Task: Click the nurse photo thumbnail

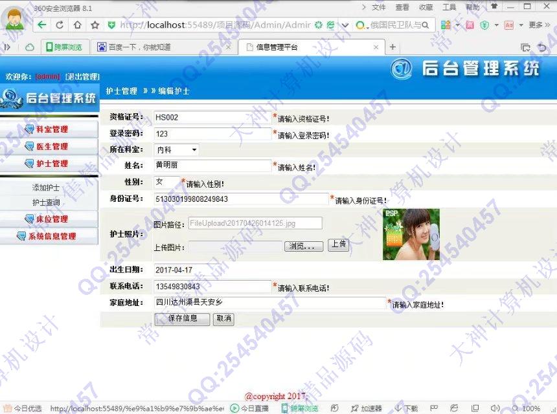Action: (x=411, y=234)
